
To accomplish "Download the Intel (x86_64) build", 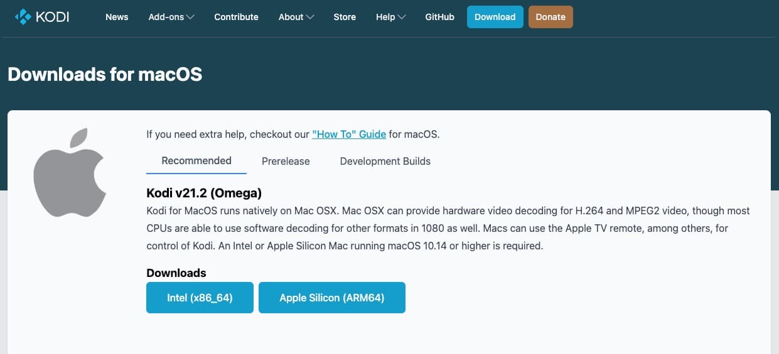I will 200,298.
